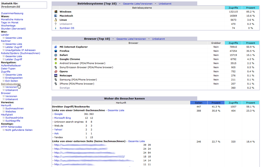Viewport: 261px width, 167px height.
Task: Click the list icon beside Exit Seiten
Action: [4, 81]
